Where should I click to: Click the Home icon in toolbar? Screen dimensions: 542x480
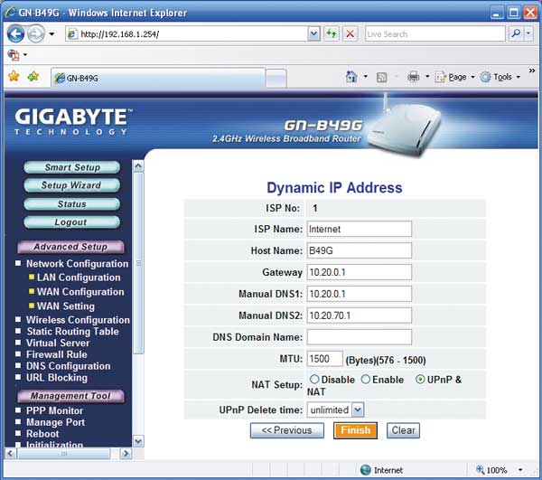351,77
